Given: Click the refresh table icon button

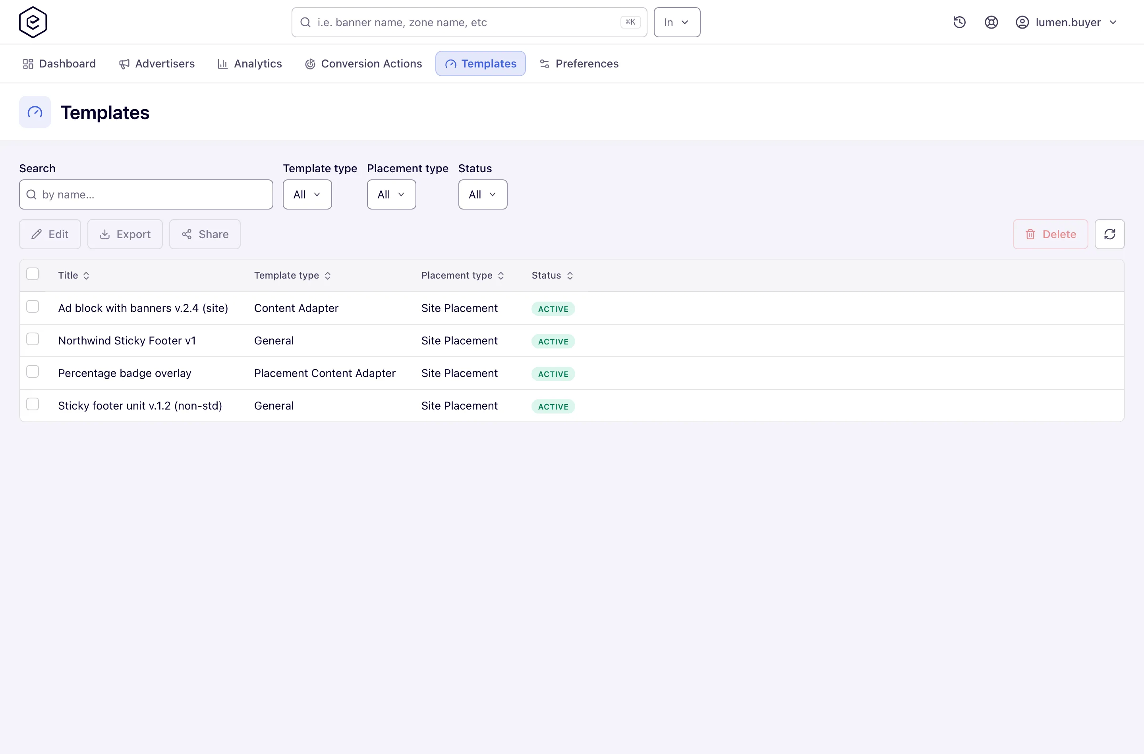Looking at the screenshot, I should pyautogui.click(x=1109, y=234).
